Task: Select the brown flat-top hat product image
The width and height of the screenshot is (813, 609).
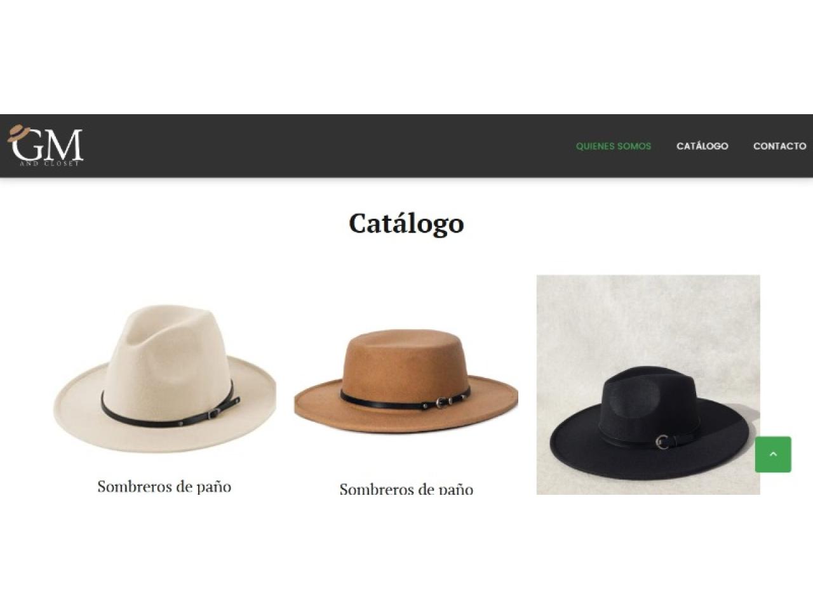Action: [x=406, y=381]
